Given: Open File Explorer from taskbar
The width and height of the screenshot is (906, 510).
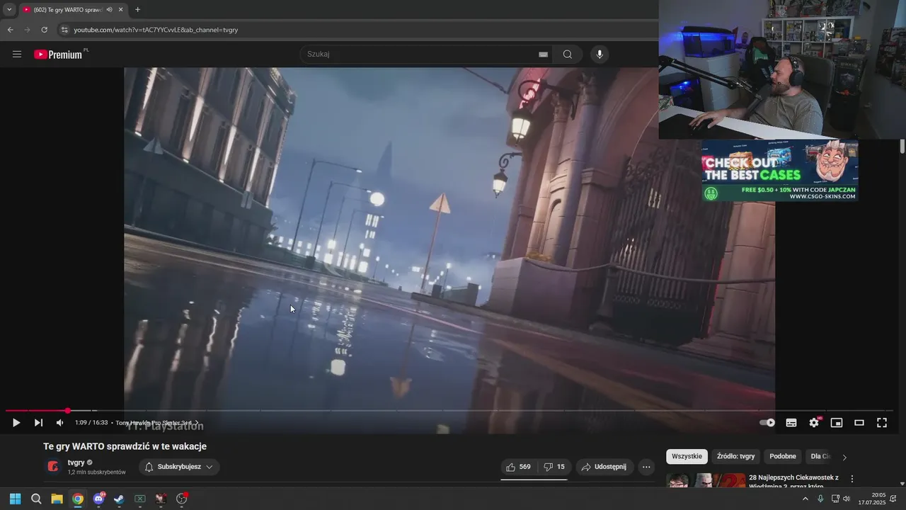Looking at the screenshot, I should pyautogui.click(x=57, y=499).
